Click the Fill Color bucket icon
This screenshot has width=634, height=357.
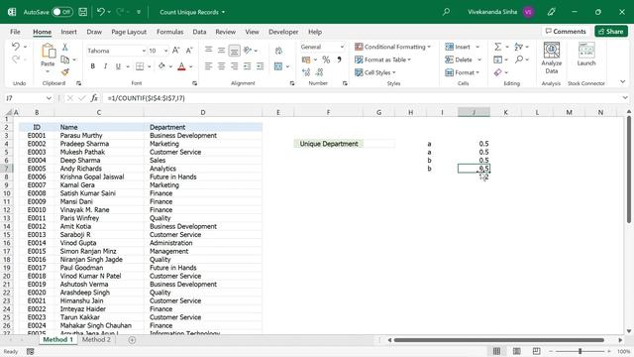point(161,66)
